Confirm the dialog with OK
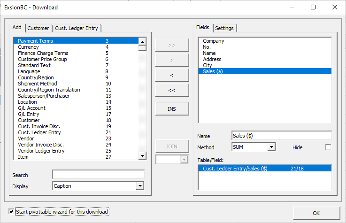This screenshot has height=223, width=346. tap(316, 213)
